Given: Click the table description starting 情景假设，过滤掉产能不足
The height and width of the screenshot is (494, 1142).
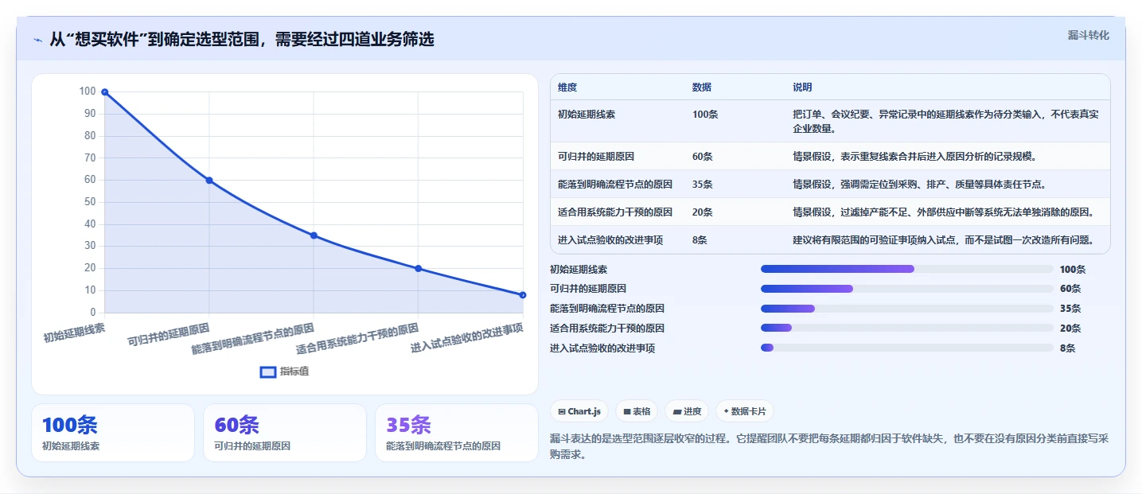Looking at the screenshot, I should (x=943, y=212).
